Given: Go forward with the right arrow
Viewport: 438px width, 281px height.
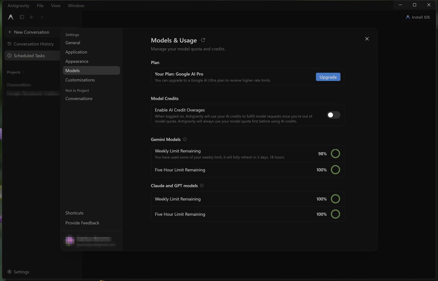Looking at the screenshot, I should pyautogui.click(x=42, y=17).
